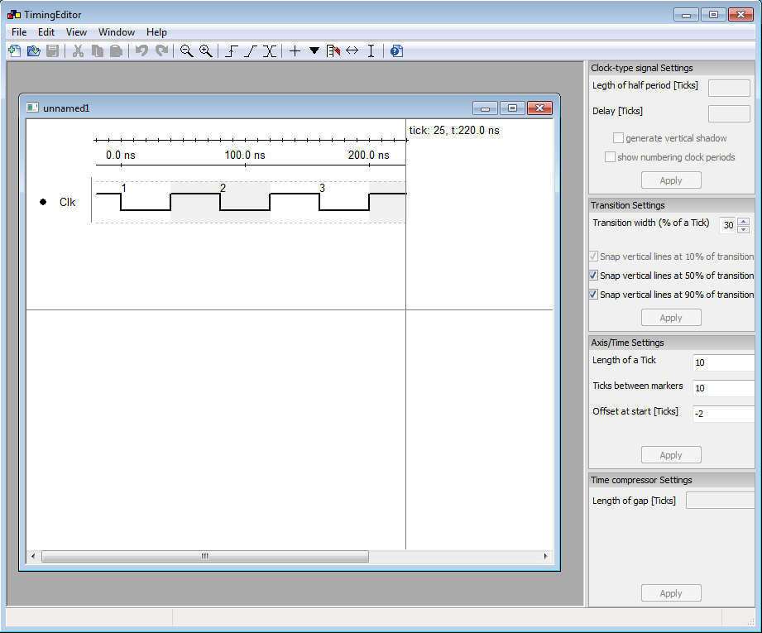
Task: Click the Help question mark icon
Action: 396,51
